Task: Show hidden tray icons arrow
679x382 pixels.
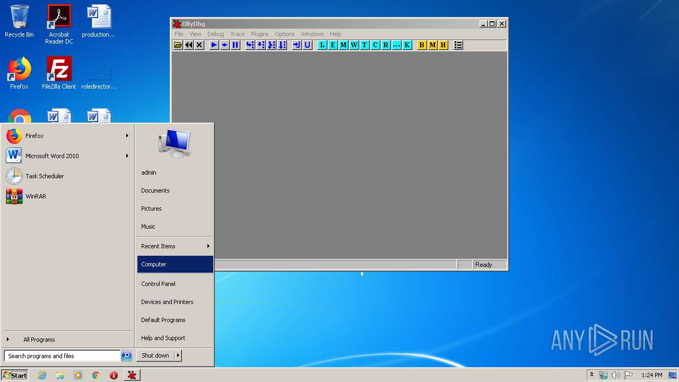Action: (x=591, y=375)
